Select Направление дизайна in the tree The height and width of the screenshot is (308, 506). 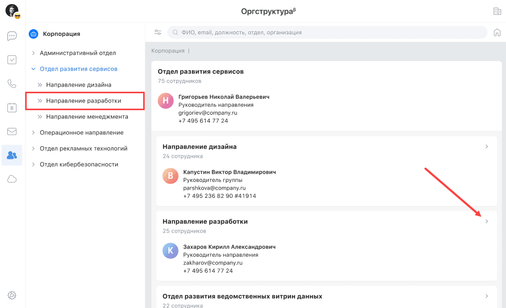pyautogui.click(x=79, y=85)
